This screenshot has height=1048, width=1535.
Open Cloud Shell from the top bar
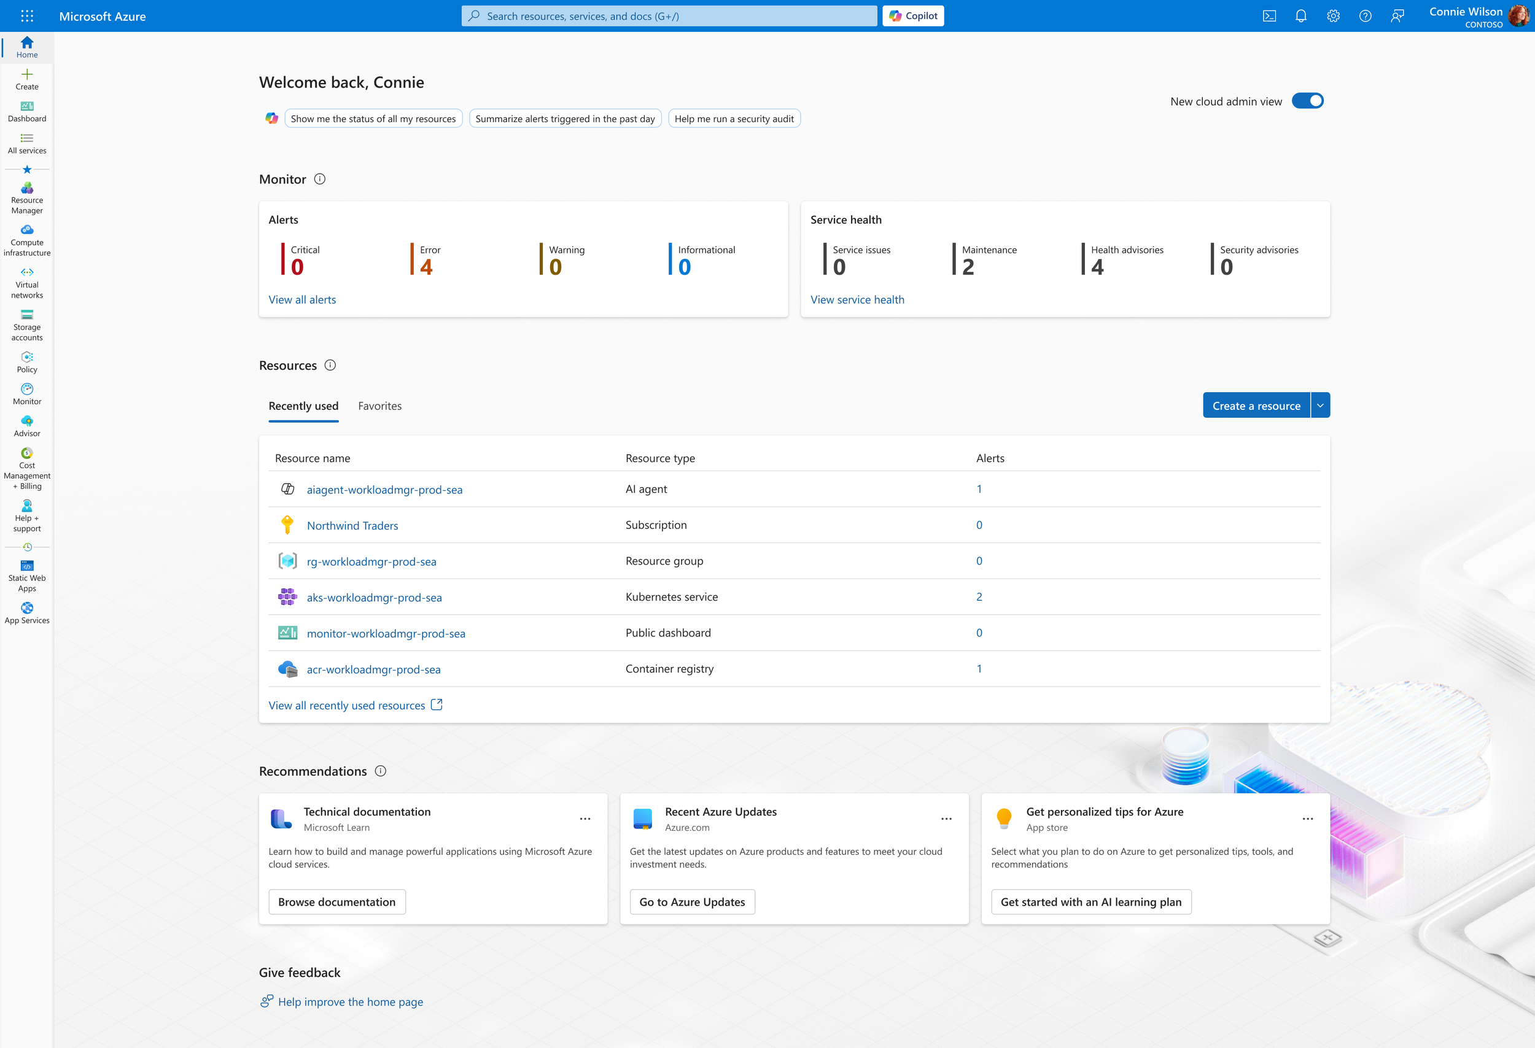(1269, 16)
